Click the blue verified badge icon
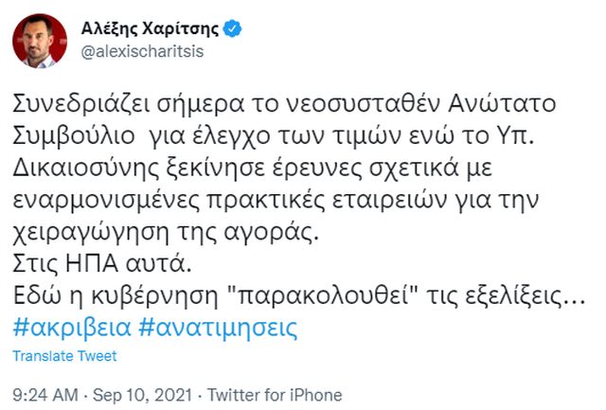 [x=233, y=28]
